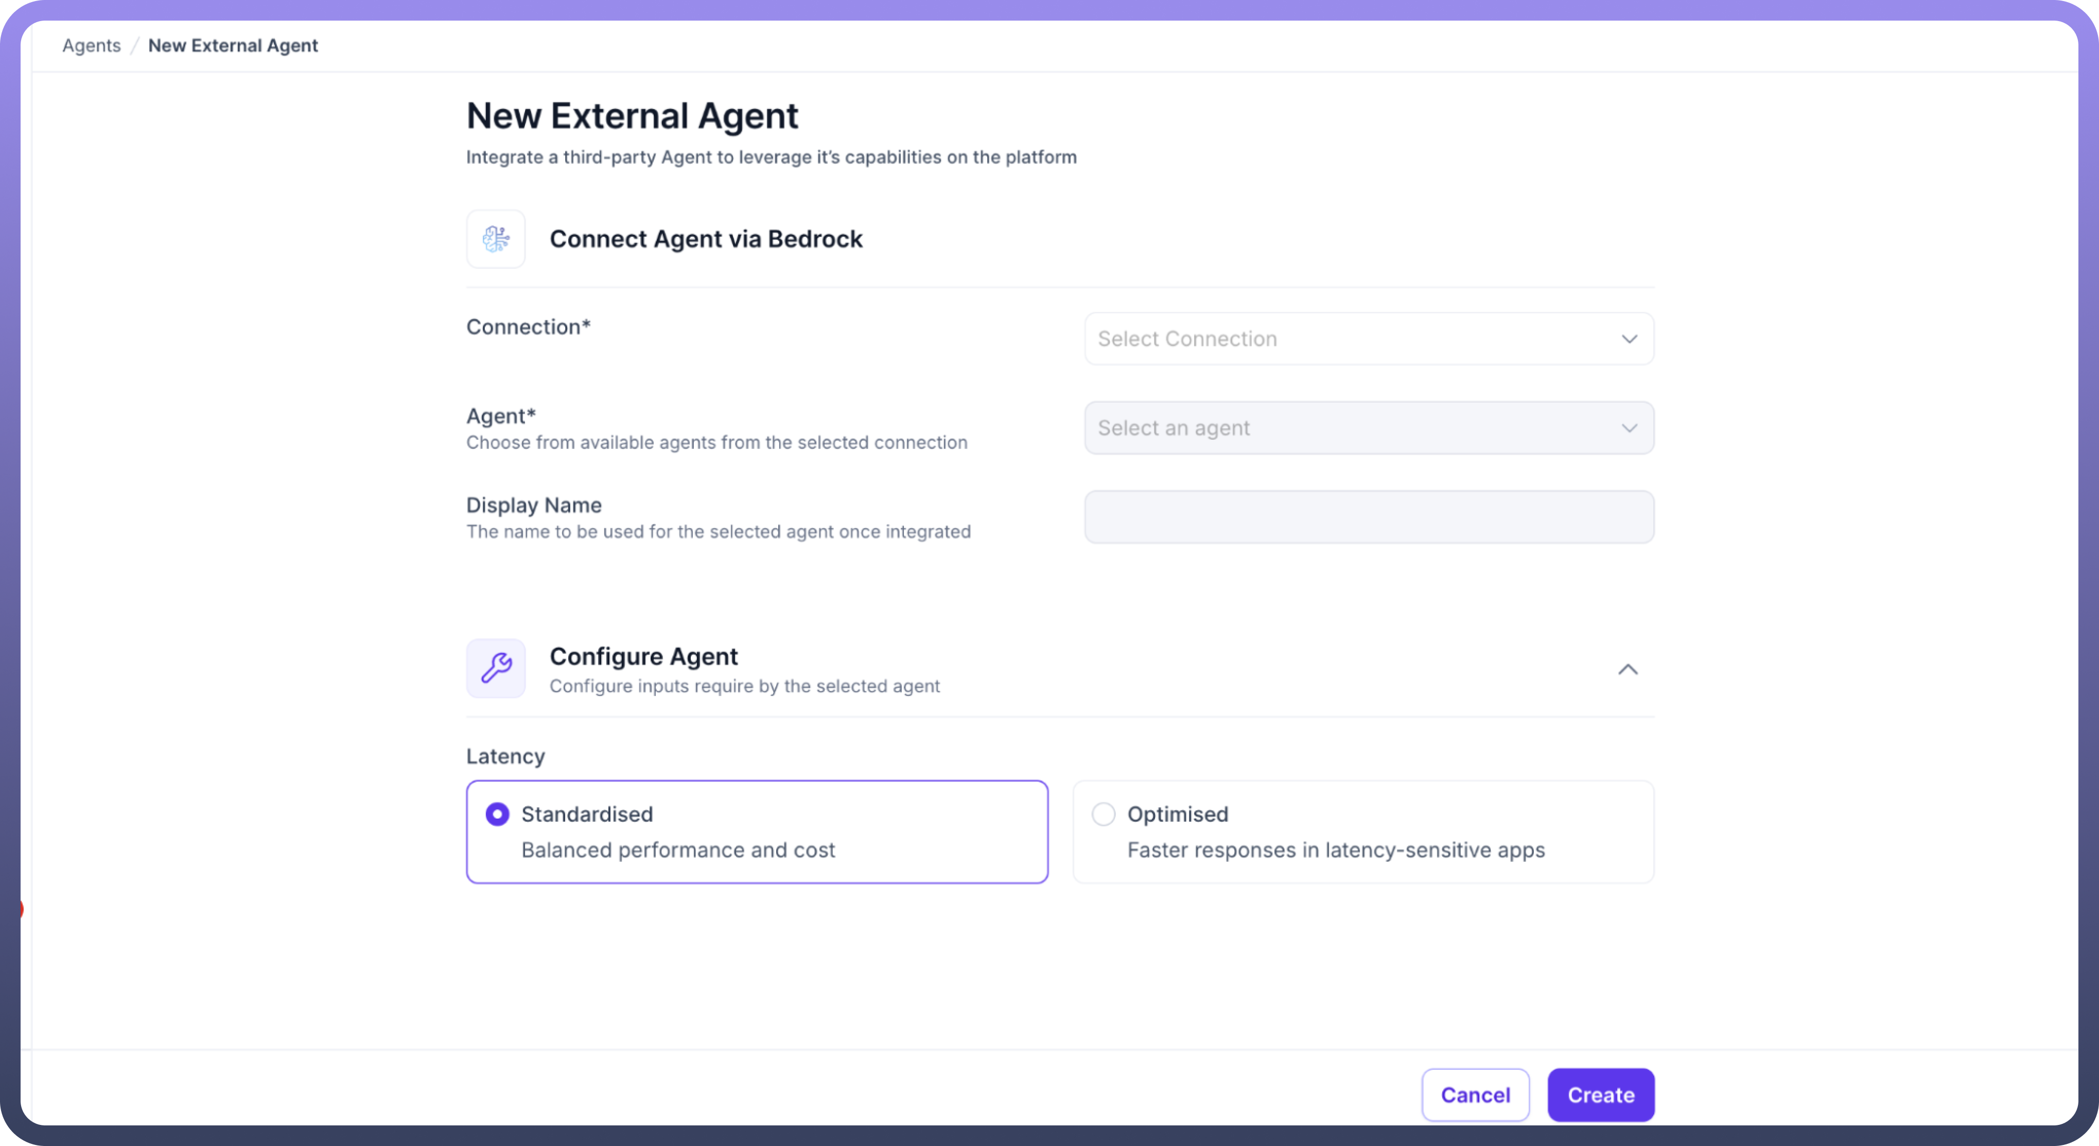The width and height of the screenshot is (2099, 1146).
Task: Click the chevron arrow in Select an agent
Action: [1629, 428]
